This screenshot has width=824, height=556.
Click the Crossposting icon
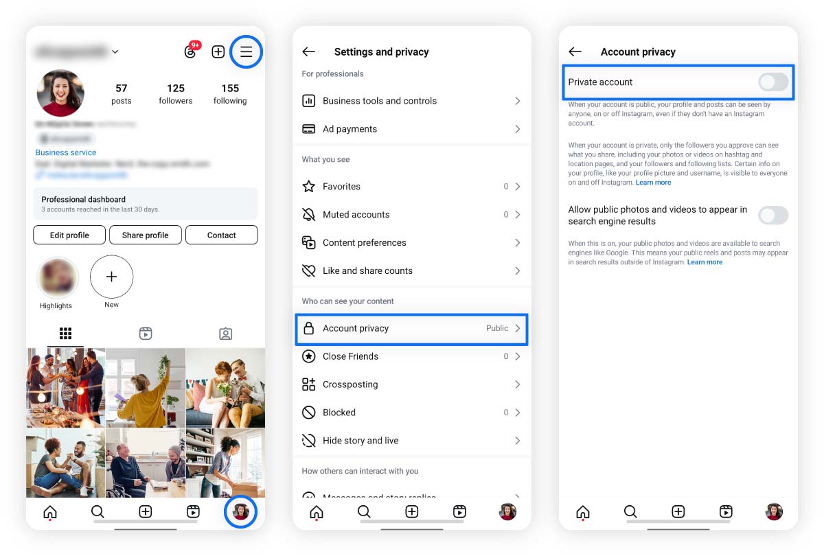coord(309,384)
